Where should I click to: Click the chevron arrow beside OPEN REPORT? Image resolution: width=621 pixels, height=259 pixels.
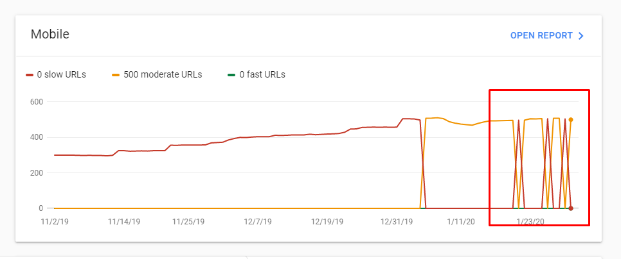coord(581,36)
